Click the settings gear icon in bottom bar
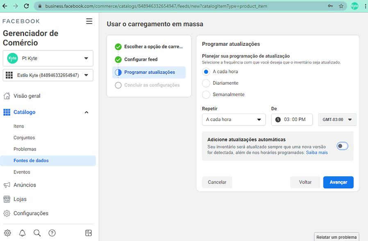The image size is (368, 241). [x=7, y=233]
